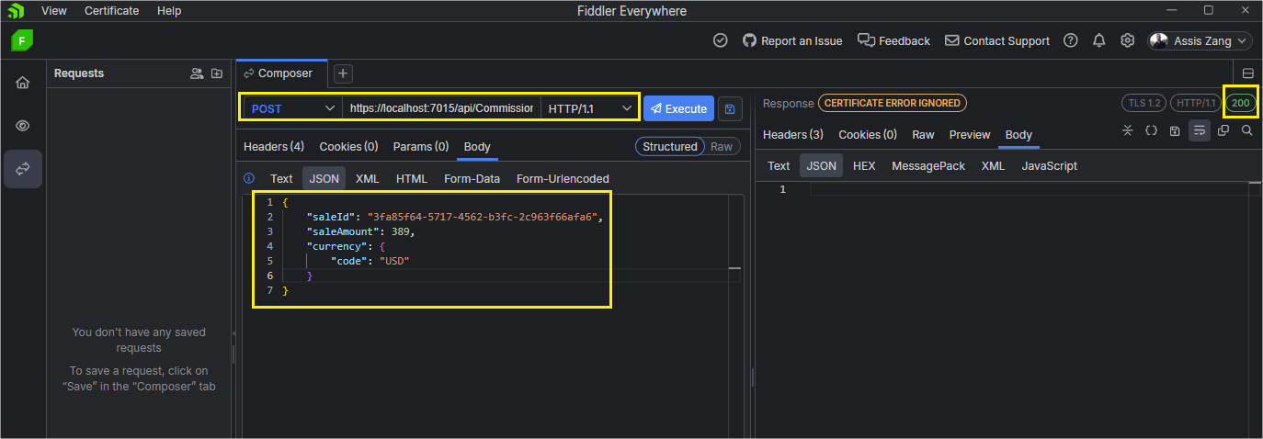Select XML request body format
Viewport: 1263px width, 439px height.
tap(368, 178)
